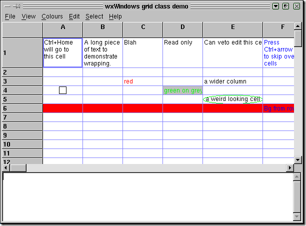The width and height of the screenshot is (306, 226).
Task: Click the title bar down-arrow button
Action: click(x=275, y=6)
